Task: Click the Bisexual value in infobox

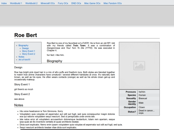Action: coord(143,99)
